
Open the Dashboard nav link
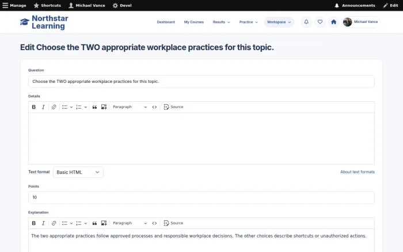pyautogui.click(x=166, y=22)
